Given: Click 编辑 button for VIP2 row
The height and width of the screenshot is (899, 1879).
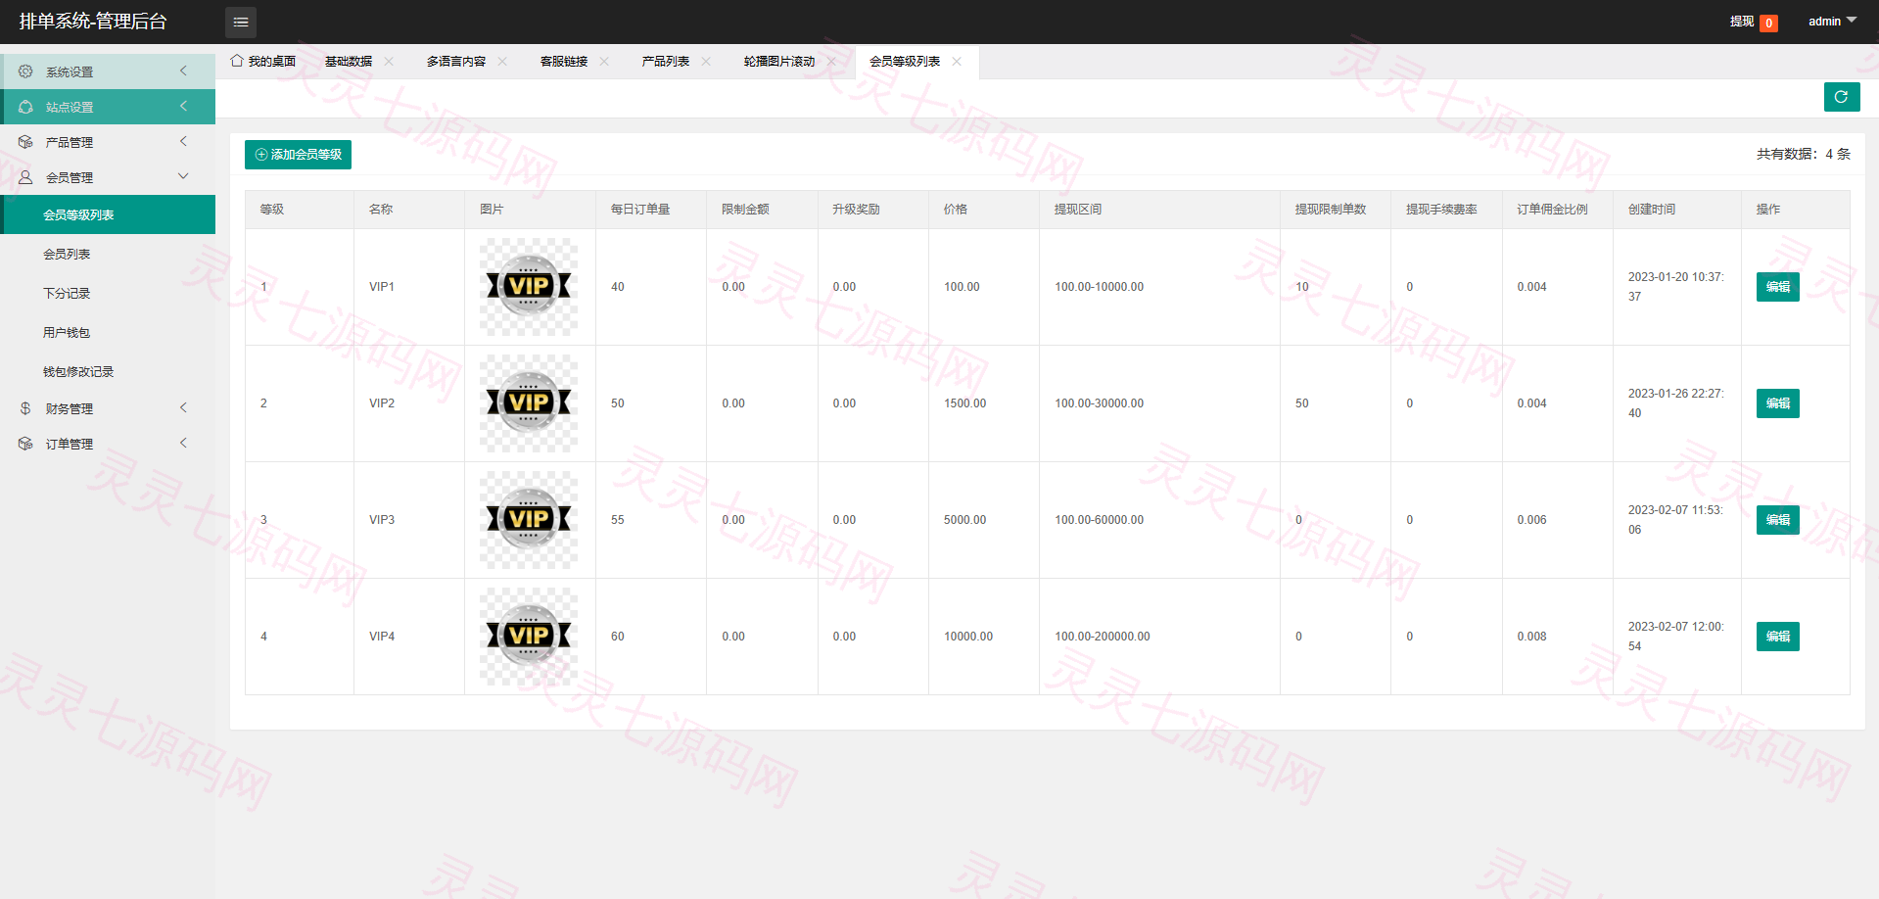Looking at the screenshot, I should (1778, 403).
